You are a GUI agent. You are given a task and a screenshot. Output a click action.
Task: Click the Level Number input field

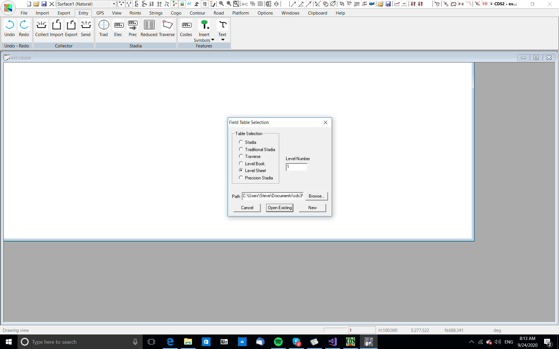click(x=296, y=167)
